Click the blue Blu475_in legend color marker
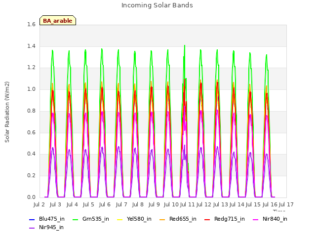The image size is (316, 237). 32,219
